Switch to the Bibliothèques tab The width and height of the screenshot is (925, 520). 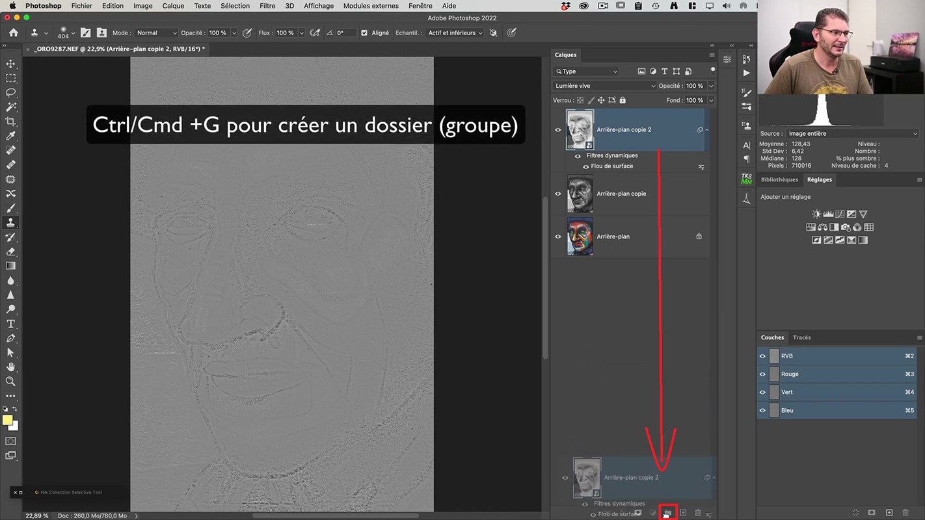pos(779,180)
